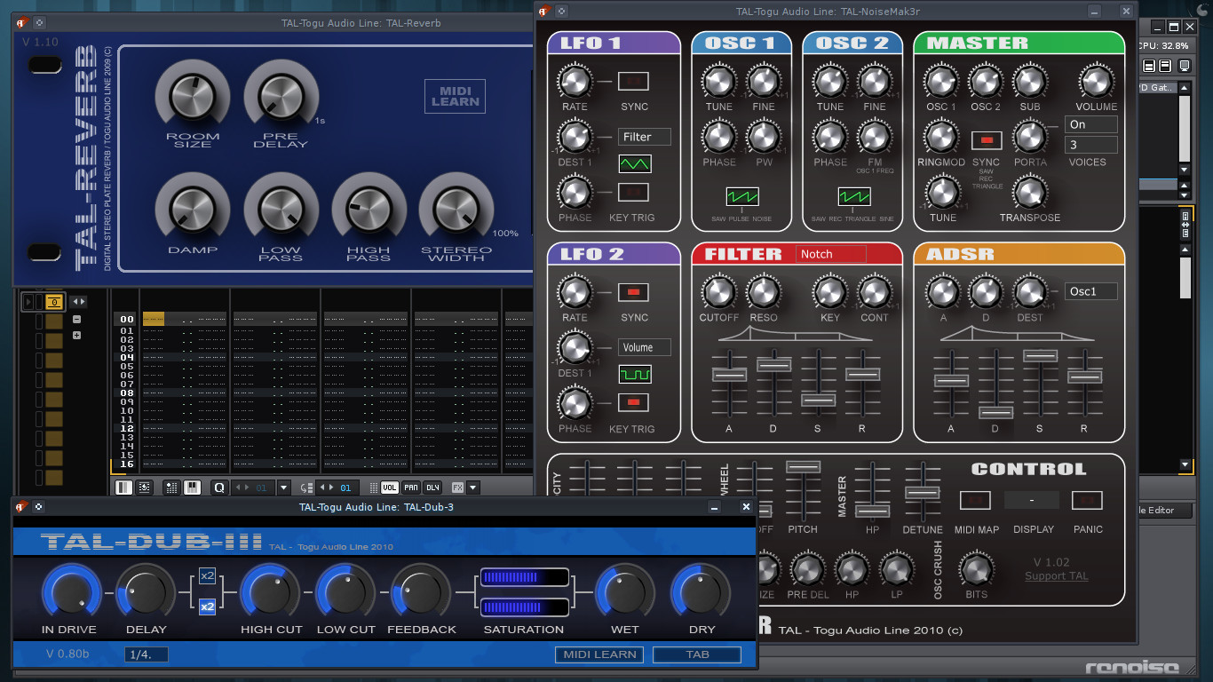
Task: Open LFO 2 destination dropdown showing Volume
Action: coord(645,347)
